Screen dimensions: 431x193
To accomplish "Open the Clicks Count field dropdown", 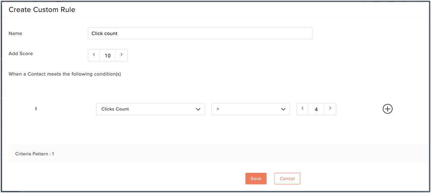I will 150,109.
